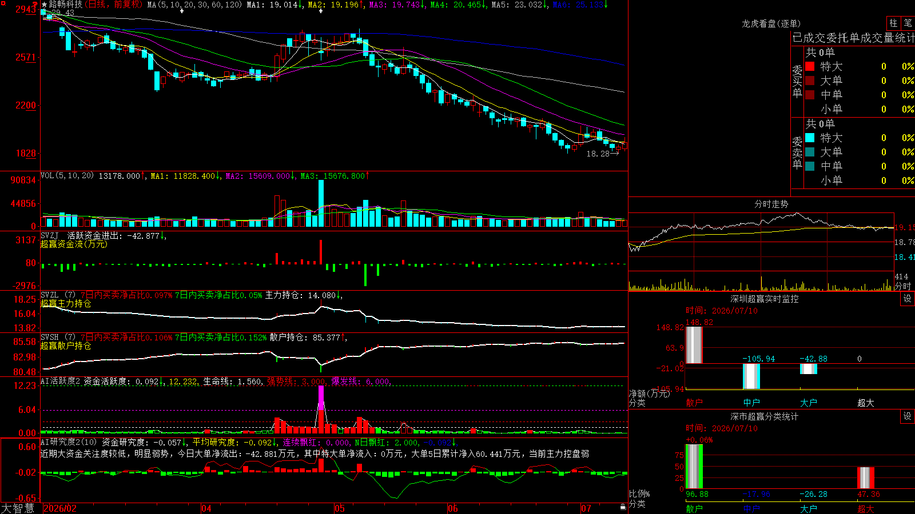915x514 pixels.
Task: Click the 委卖单 vertical label
Action: [x=797, y=152]
